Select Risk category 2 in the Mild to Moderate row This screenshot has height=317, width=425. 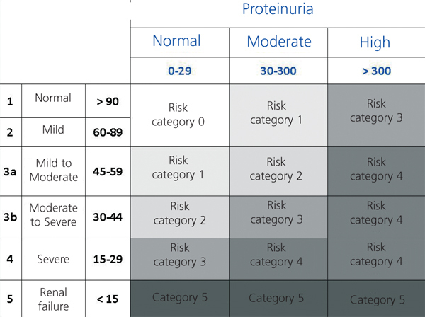pos(277,168)
